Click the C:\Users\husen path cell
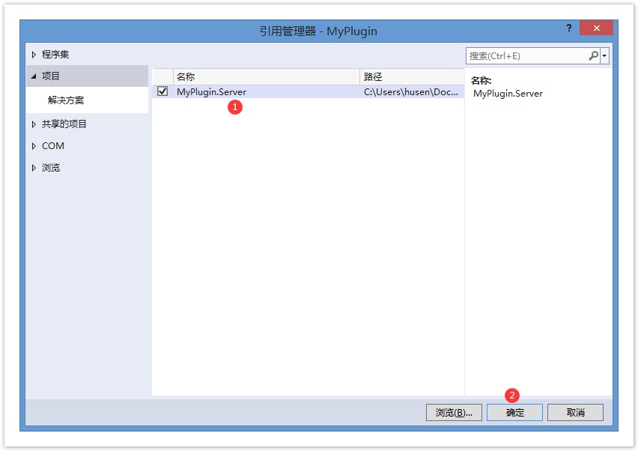The width and height of the screenshot is (638, 451). (x=411, y=91)
